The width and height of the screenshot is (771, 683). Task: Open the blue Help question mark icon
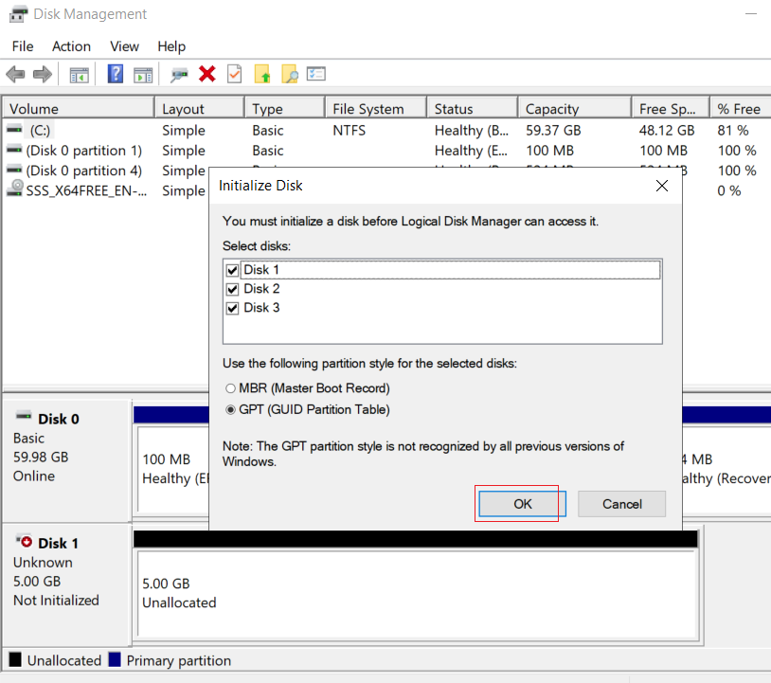[x=115, y=74]
